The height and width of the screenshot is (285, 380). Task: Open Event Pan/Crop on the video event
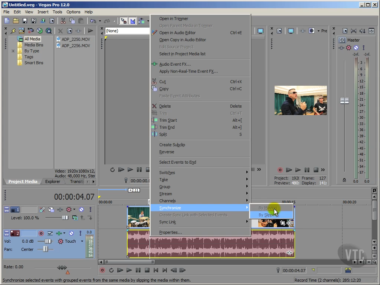(282, 223)
